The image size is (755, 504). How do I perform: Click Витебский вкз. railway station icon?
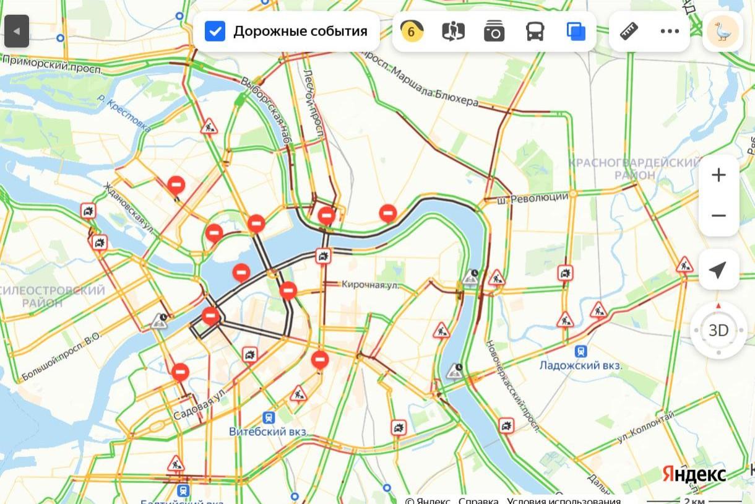(x=269, y=418)
